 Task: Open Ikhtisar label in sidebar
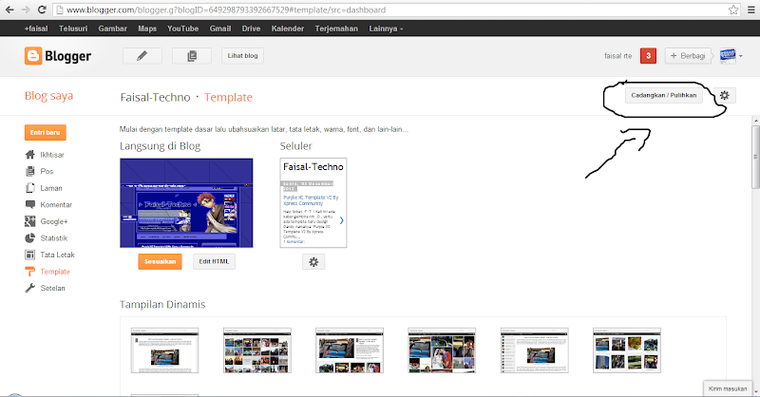[52, 155]
